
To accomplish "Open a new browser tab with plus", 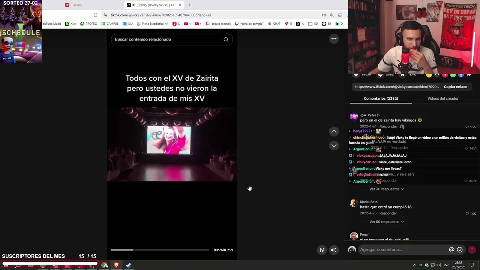I will click(189, 5).
